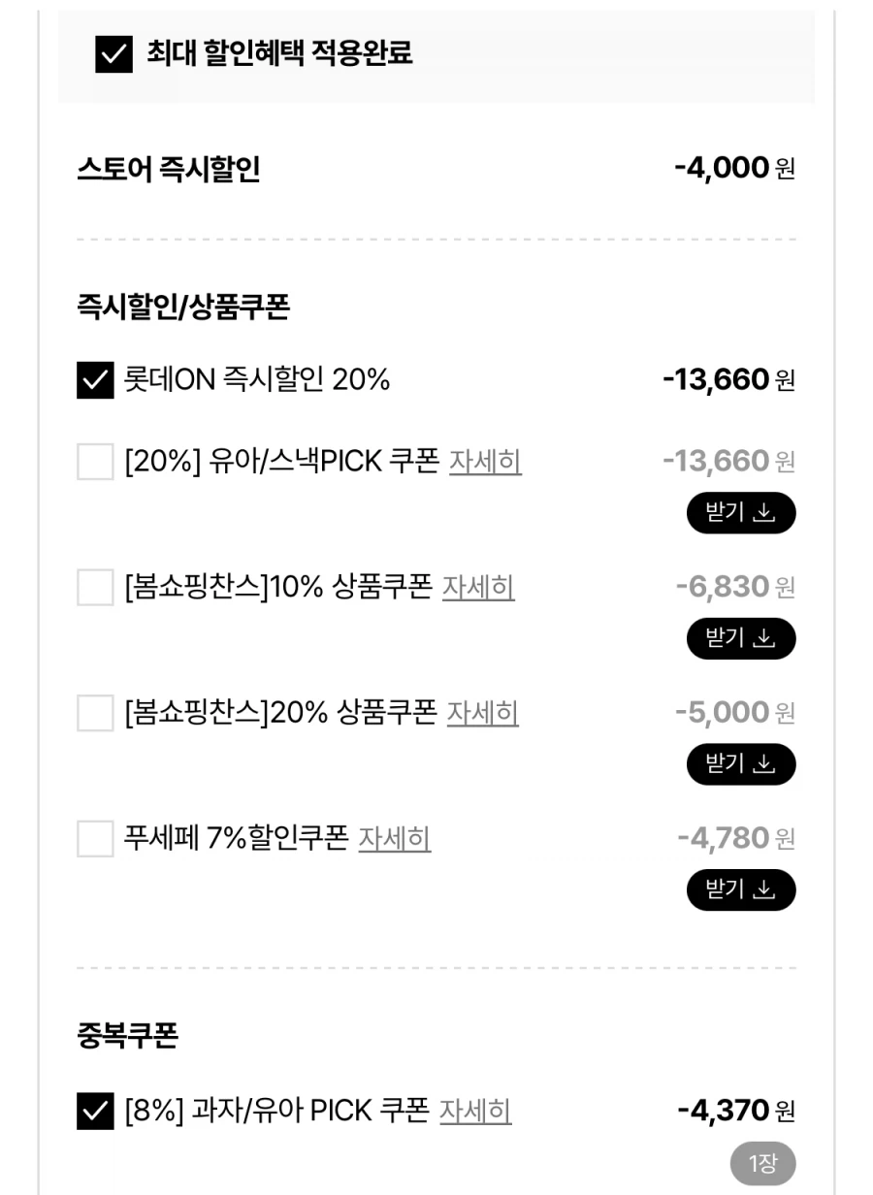Image resolution: width=873 pixels, height=1195 pixels.
Task: Click the 중복쿠폰 section heading
Action: 127,1035
